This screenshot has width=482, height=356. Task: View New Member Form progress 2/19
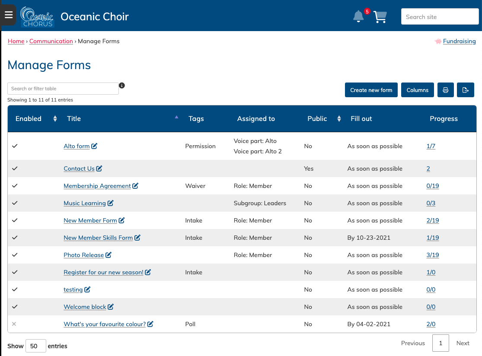click(433, 220)
